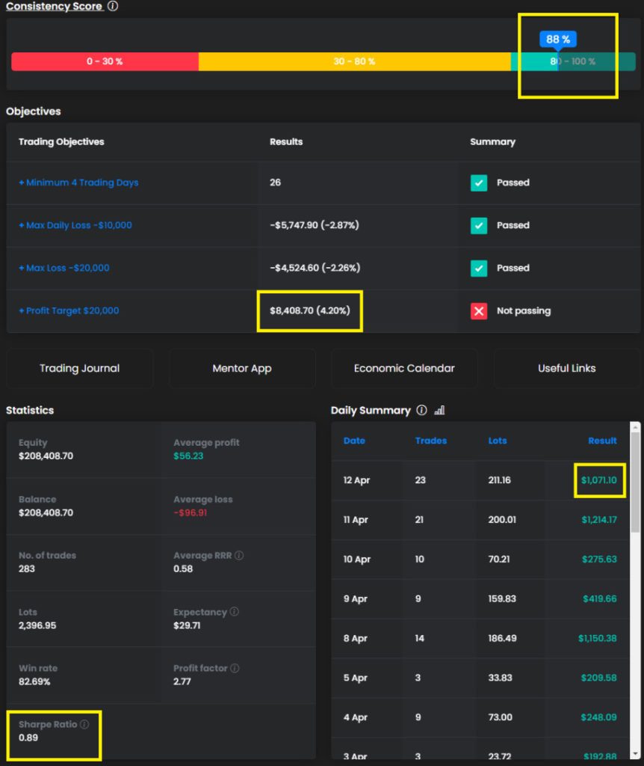Viewport: 644px width, 766px height.
Task: Sort Daily Summary by Trades column
Action: [x=430, y=441]
